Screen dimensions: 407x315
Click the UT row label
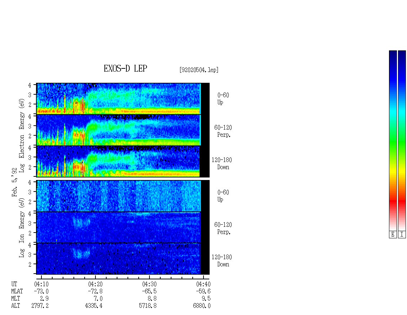tap(14, 284)
